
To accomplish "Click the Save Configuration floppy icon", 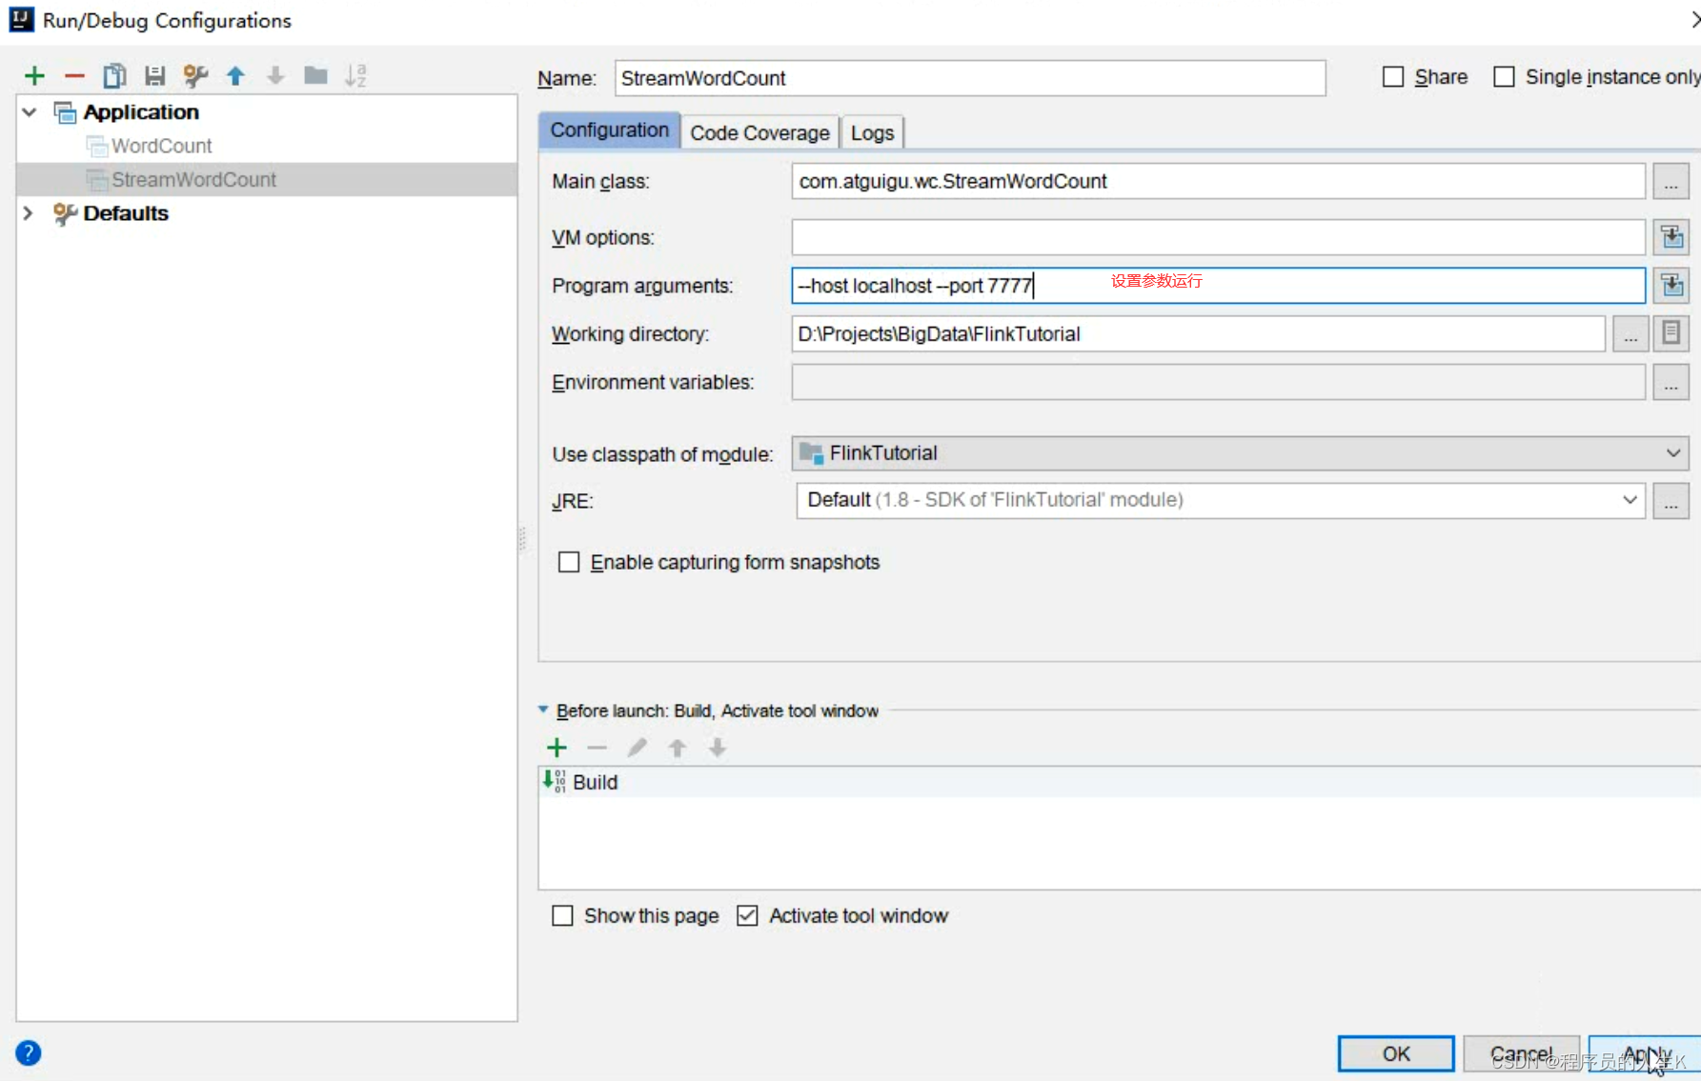I will 154,75.
